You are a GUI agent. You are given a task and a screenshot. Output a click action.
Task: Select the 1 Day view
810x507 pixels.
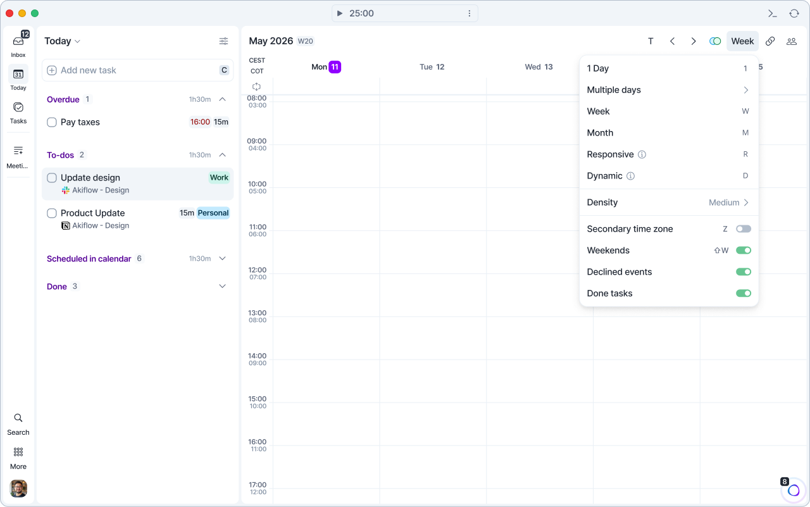[x=669, y=68]
